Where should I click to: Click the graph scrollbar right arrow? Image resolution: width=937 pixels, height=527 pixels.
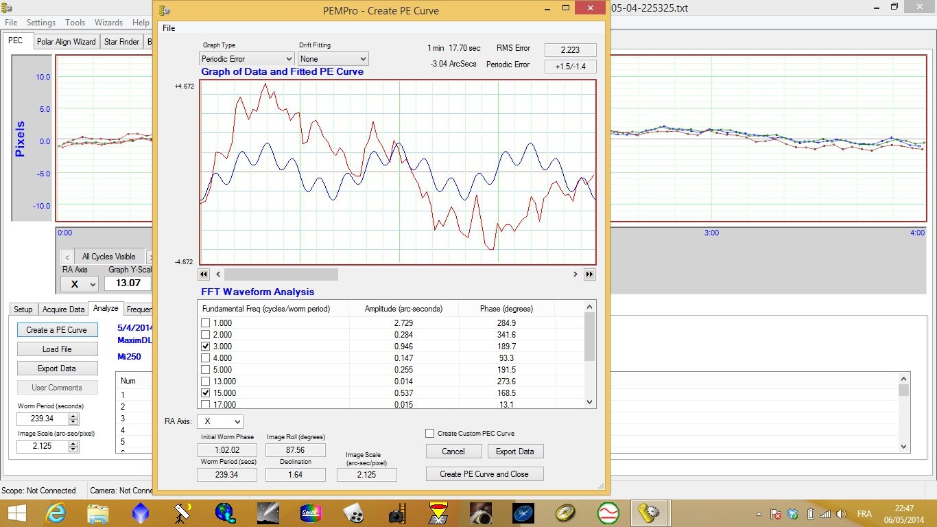576,274
